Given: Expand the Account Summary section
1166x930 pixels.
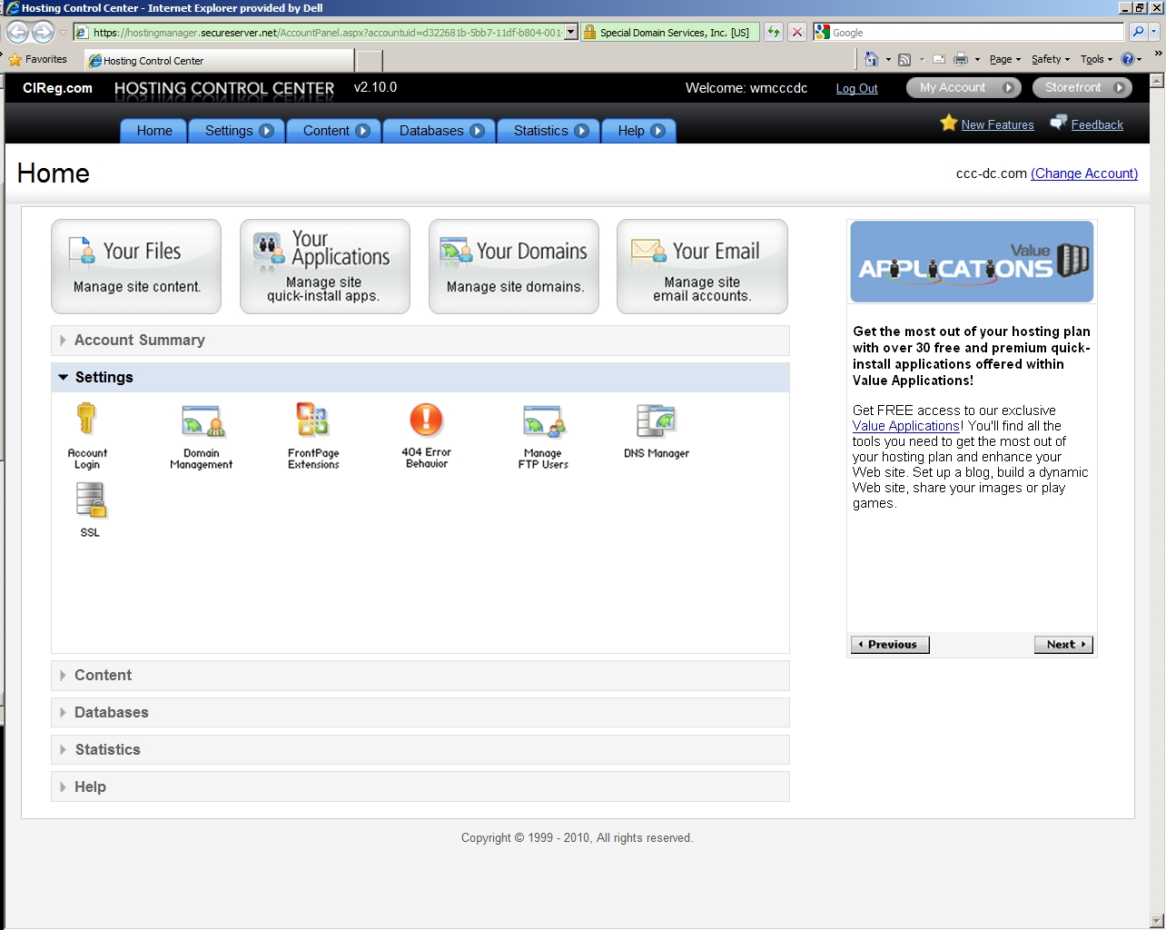Looking at the screenshot, I should point(420,341).
